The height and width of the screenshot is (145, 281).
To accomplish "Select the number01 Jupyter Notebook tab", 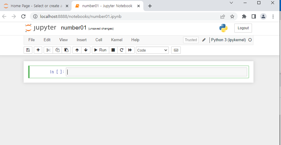I will 107,6.
